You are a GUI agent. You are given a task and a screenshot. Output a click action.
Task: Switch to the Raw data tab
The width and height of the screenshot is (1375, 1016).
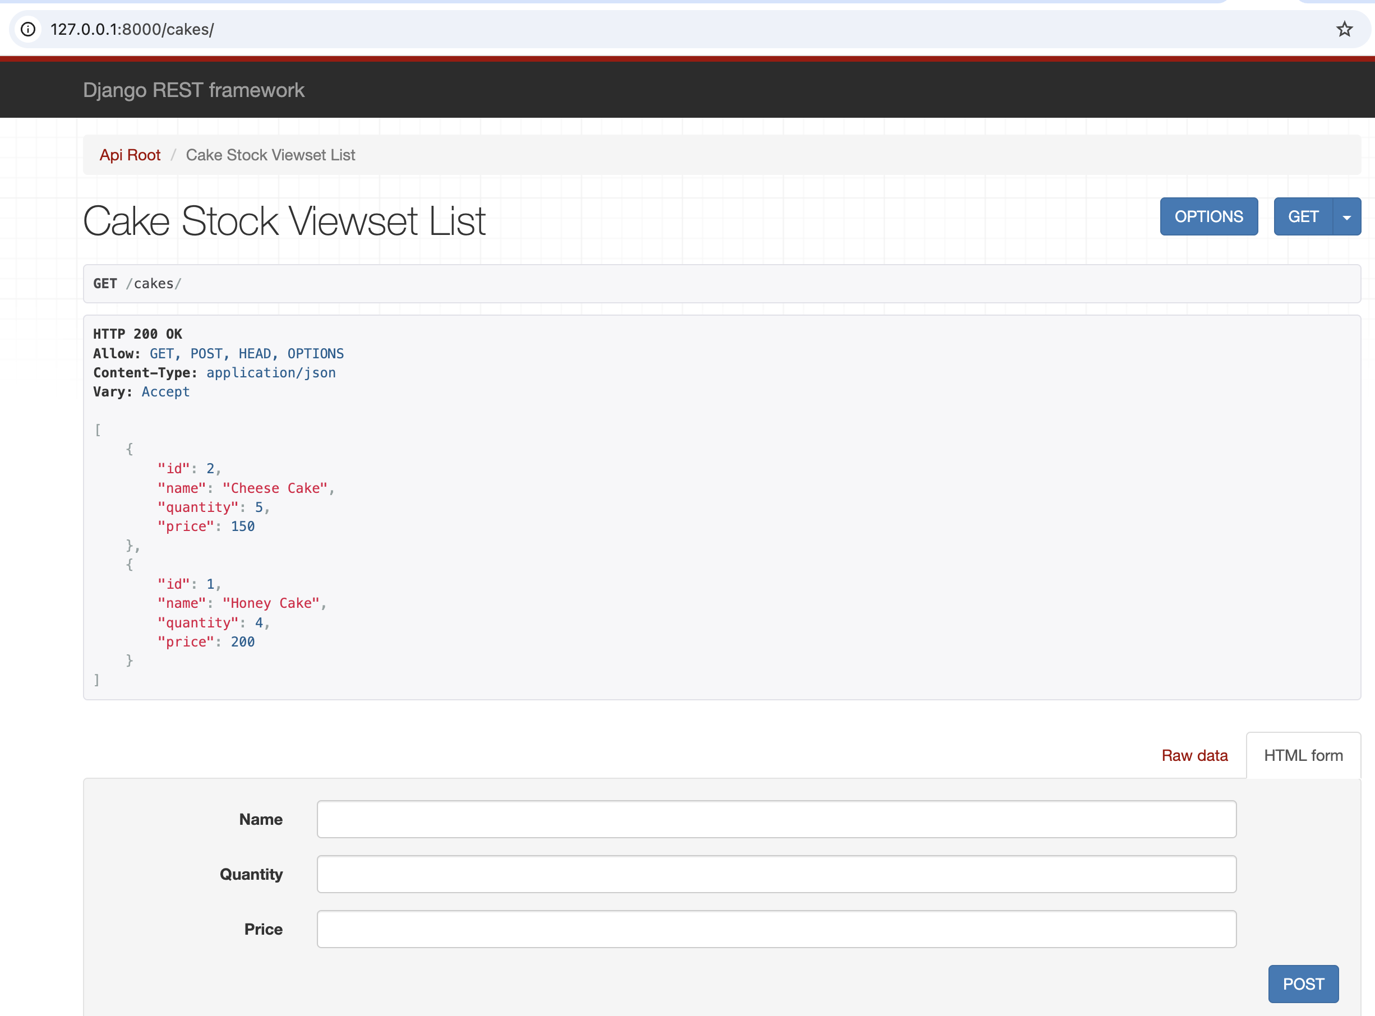(1194, 755)
